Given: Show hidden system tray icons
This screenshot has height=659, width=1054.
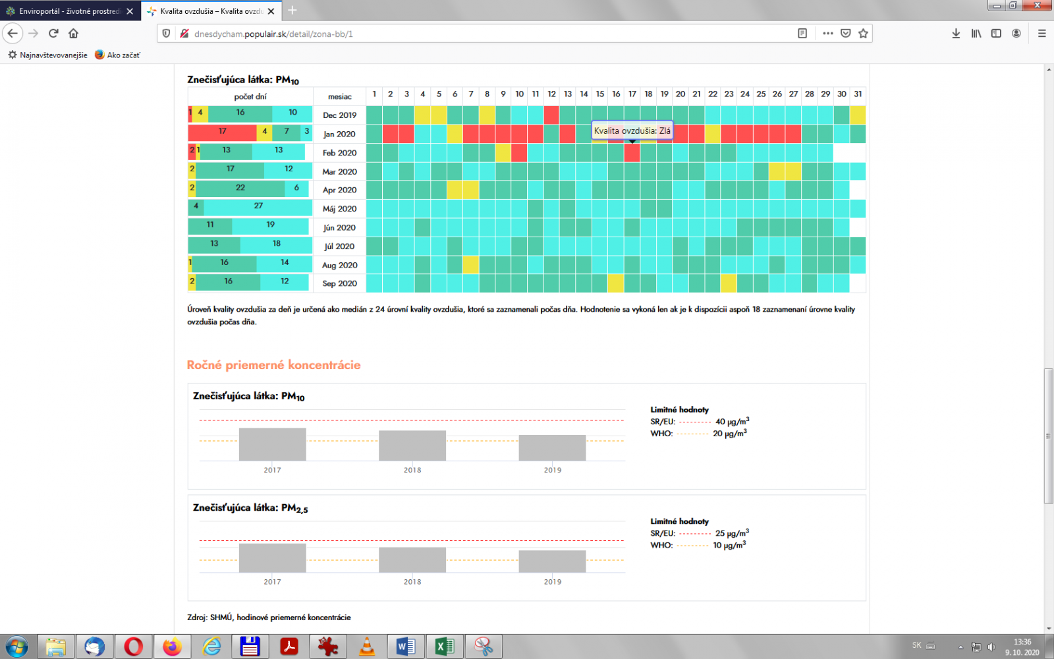Looking at the screenshot, I should [x=960, y=646].
